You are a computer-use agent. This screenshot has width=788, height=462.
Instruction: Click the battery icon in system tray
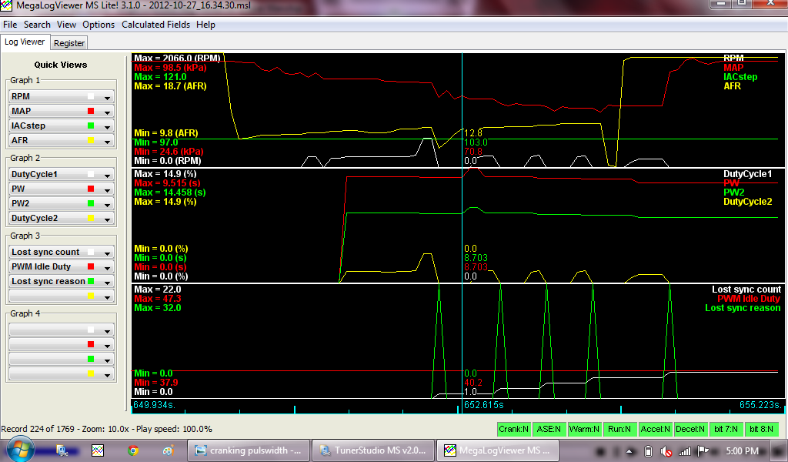[648, 450]
